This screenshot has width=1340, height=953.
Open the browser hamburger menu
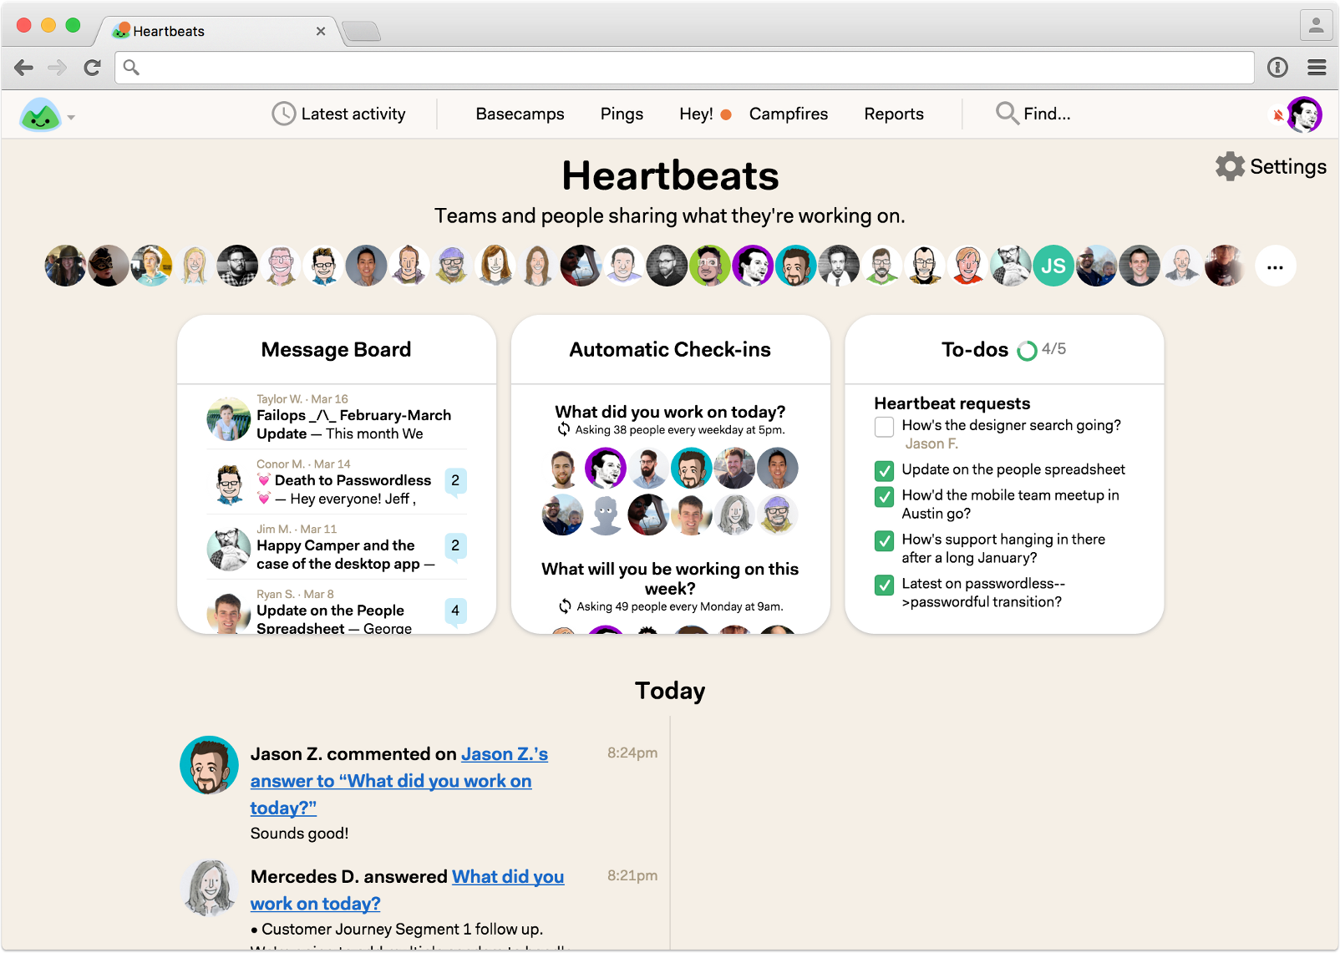[x=1317, y=68]
